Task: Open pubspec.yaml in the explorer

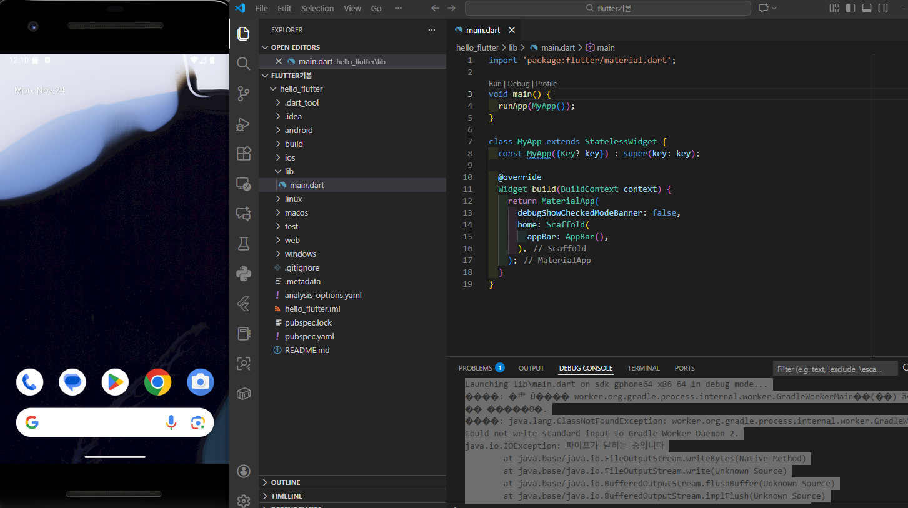Action: 309,336
